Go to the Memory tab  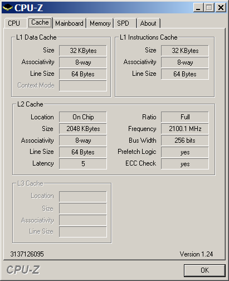[100, 23]
